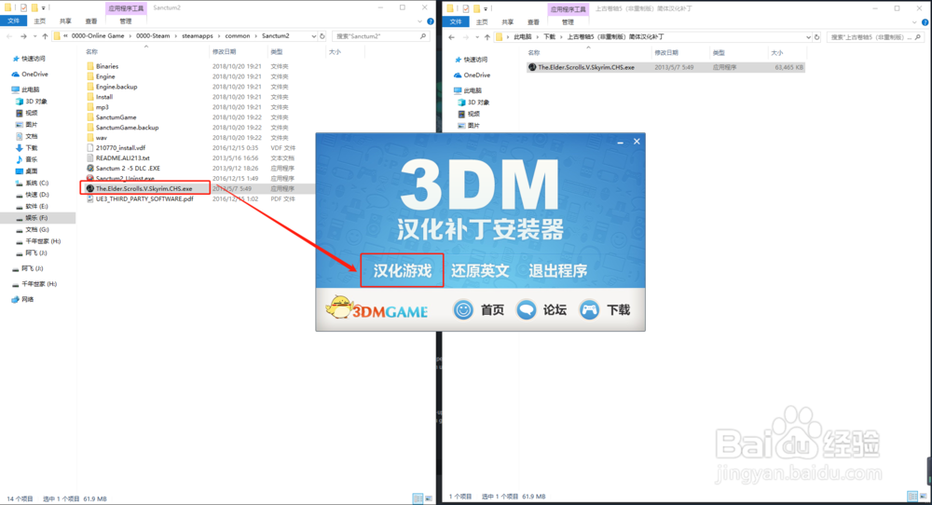Click common in Sanctum2 address path
The height and width of the screenshot is (505, 932).
237,36
